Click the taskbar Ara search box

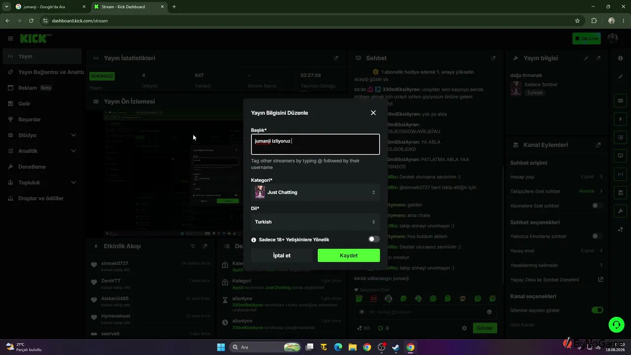click(266, 347)
